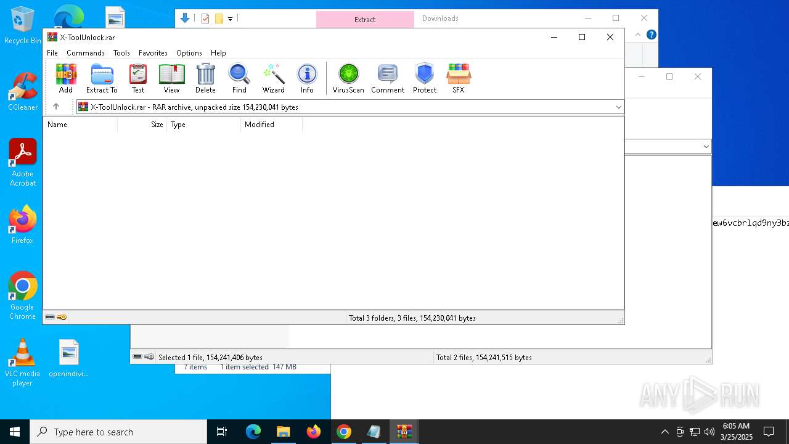
Task: Click 'Total 2 files, 154,241,515 bytes' status
Action: [x=484, y=358]
